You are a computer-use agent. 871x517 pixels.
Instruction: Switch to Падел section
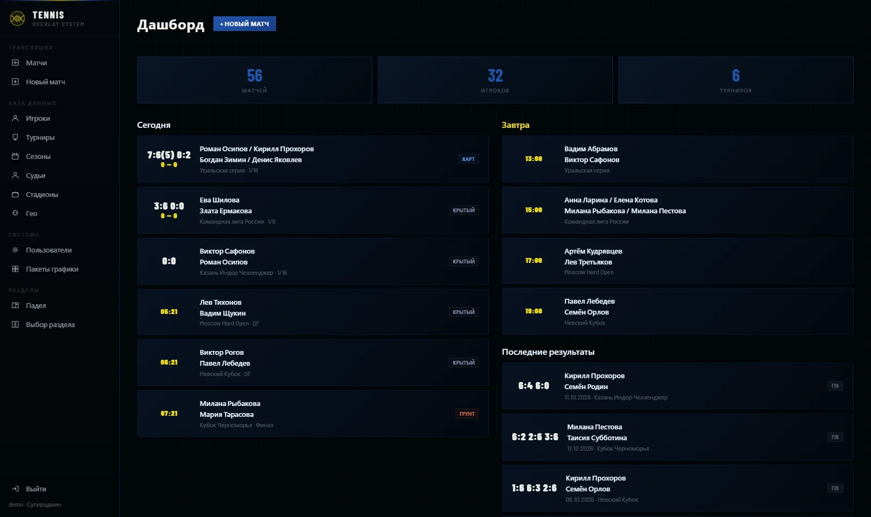tap(59, 305)
